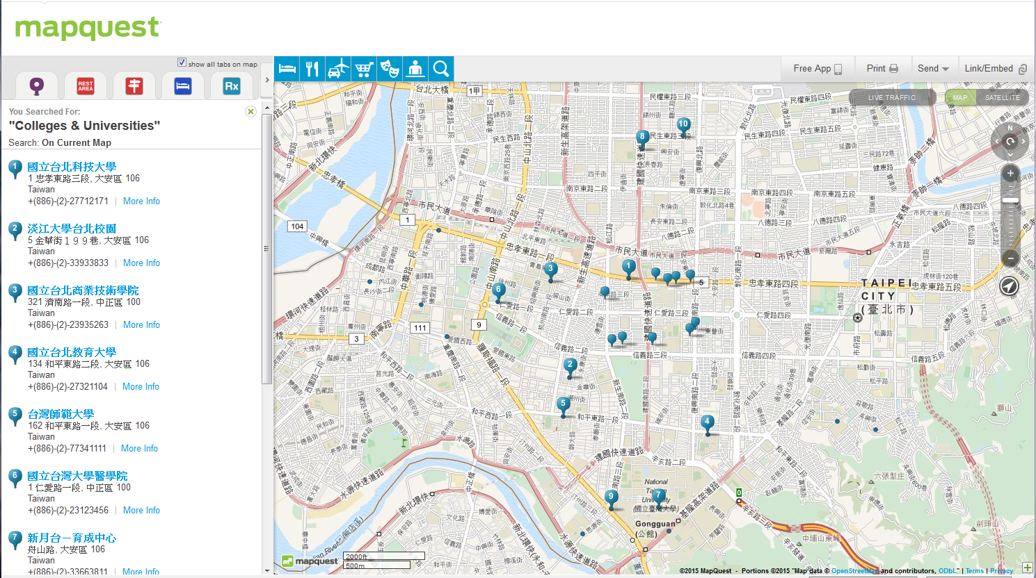Image resolution: width=1036 pixels, height=578 pixels.
Task: Open result 2 淡江大學台北校園 link
Action: pos(72,229)
